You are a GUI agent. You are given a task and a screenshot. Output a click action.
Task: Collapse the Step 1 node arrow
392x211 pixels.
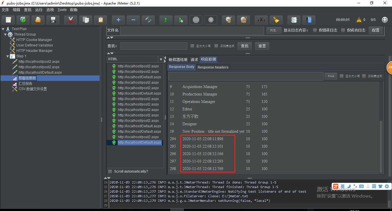pyautogui.click(x=8, y=56)
